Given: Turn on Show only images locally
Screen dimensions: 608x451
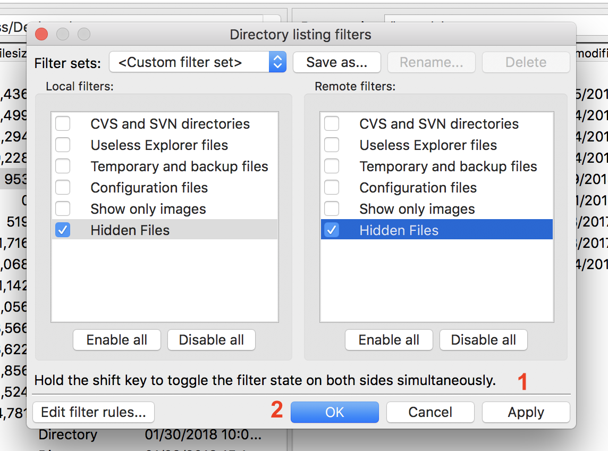Looking at the screenshot, I should 62,208.
